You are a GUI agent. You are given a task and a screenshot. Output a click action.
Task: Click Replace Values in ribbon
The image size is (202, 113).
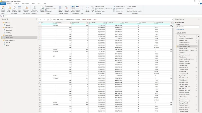point(100,11)
